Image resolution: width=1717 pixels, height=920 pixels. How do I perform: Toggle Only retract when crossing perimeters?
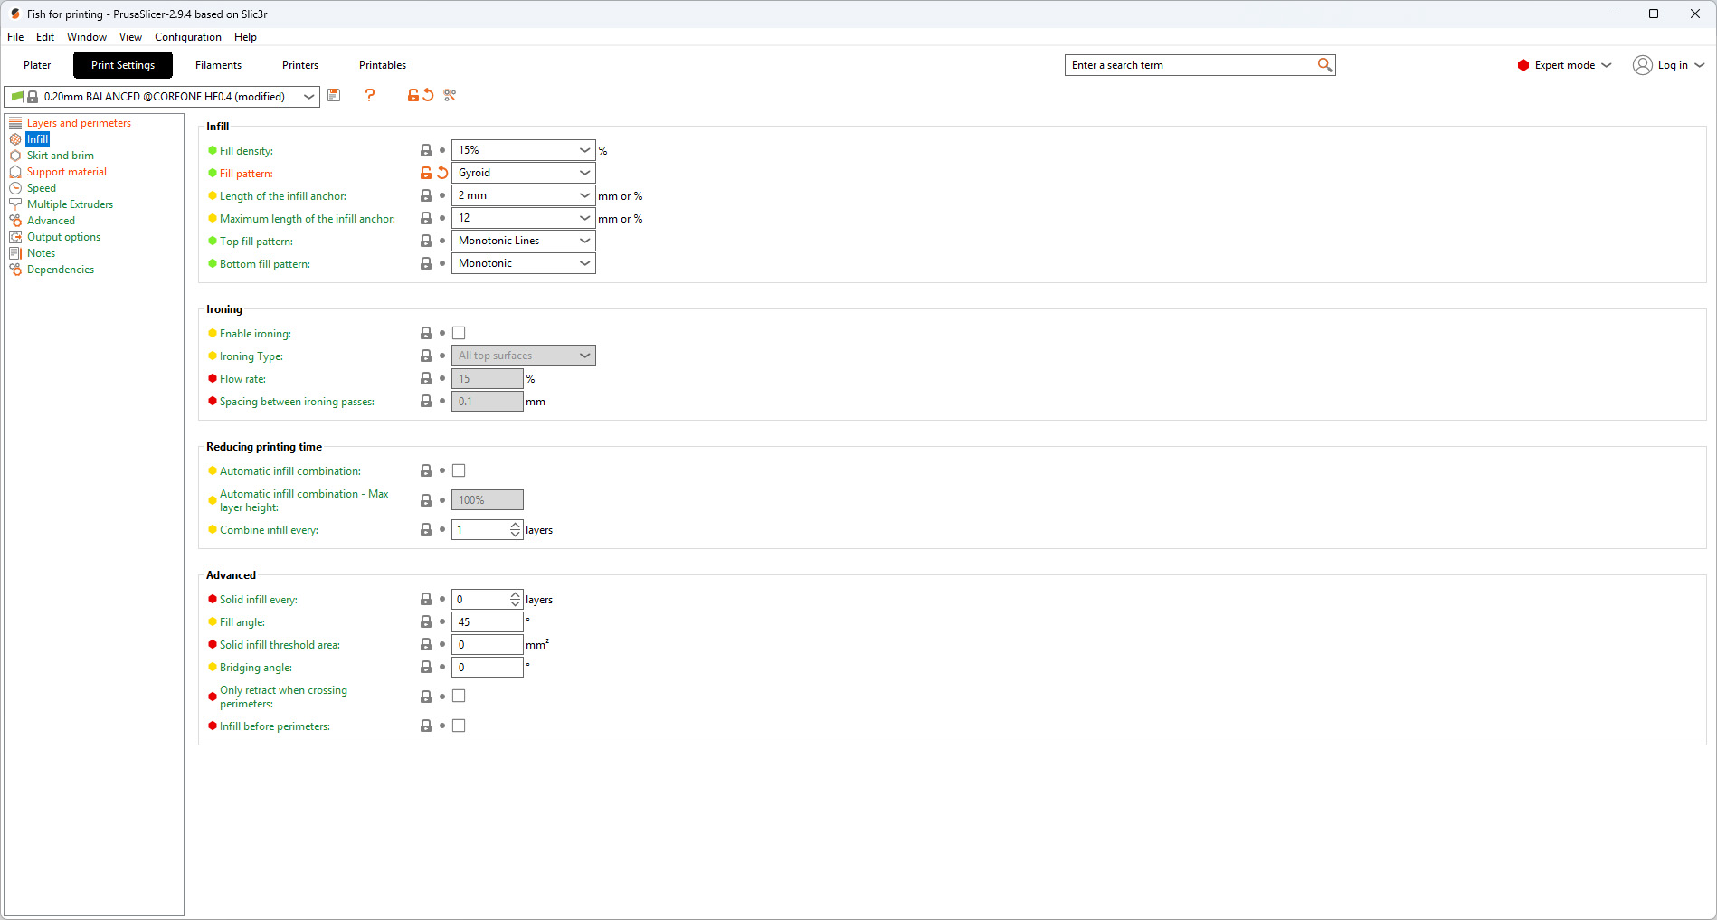[x=459, y=696]
